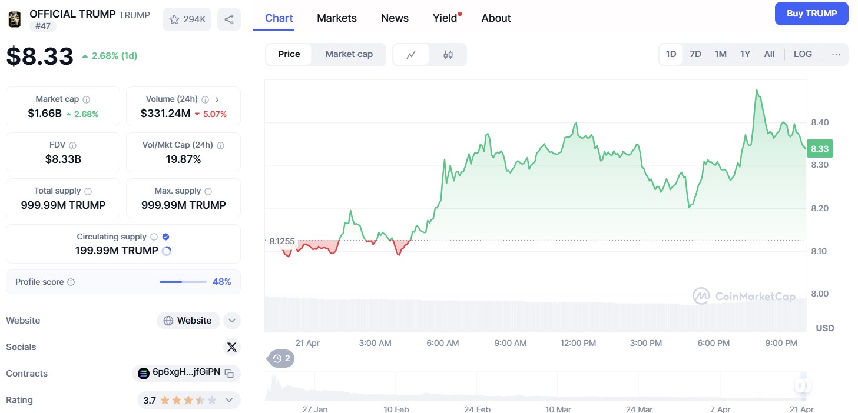Click the Buy TRUMP button

[x=811, y=14]
